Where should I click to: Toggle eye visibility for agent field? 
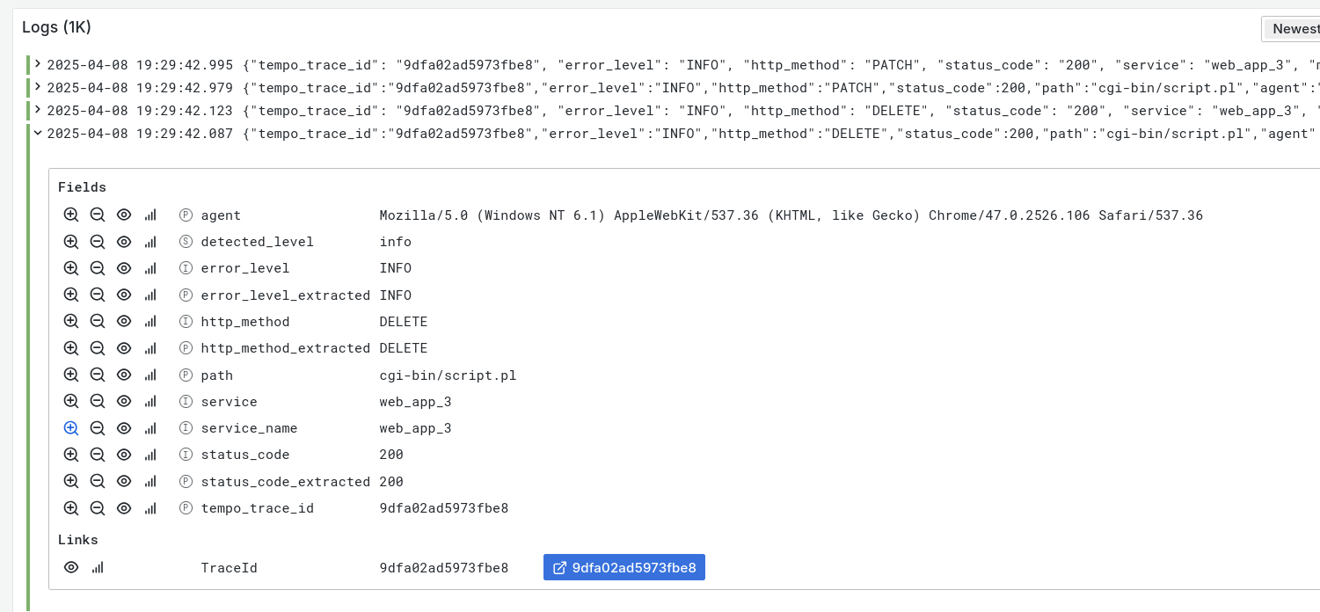pyautogui.click(x=124, y=215)
